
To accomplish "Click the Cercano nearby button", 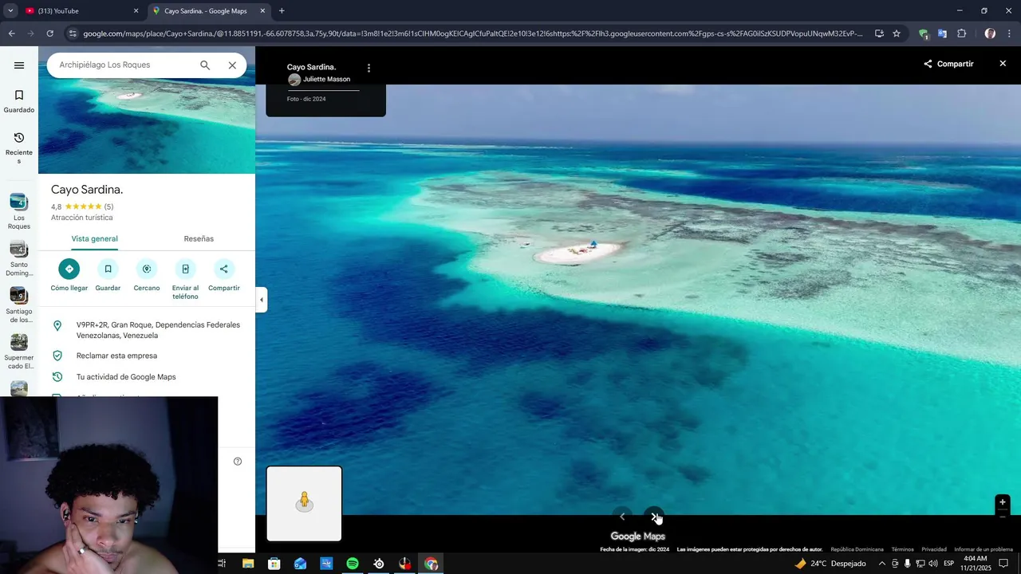I will [x=147, y=275].
